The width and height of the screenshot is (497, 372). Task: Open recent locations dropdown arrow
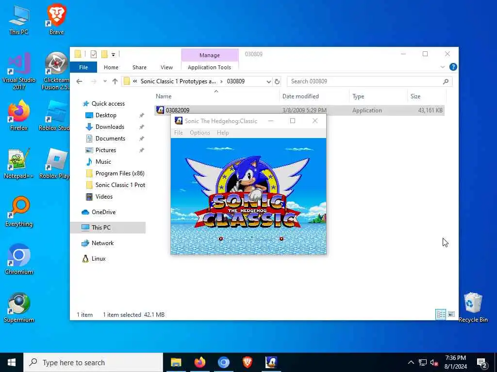tap(105, 81)
